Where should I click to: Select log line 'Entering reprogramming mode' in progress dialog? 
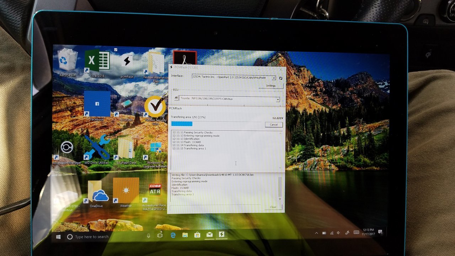[196, 135]
